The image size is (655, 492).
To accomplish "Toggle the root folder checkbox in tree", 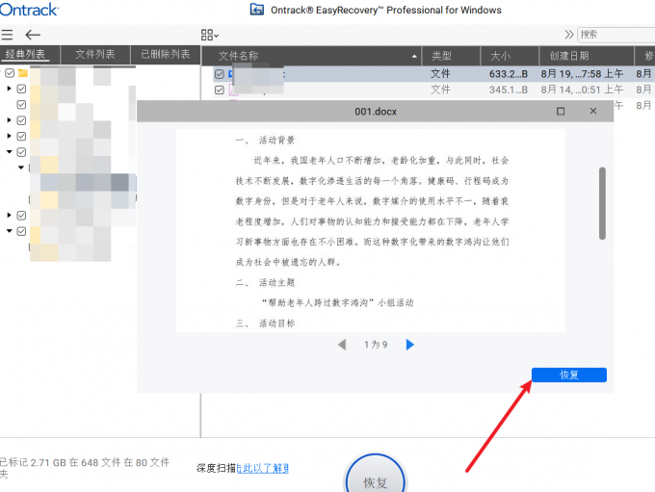I will pos(10,73).
